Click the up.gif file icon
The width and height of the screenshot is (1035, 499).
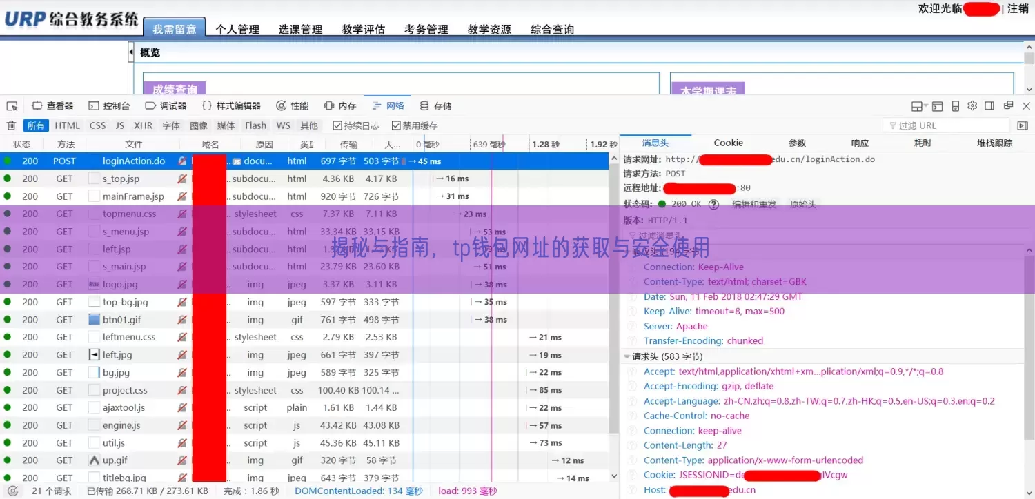click(95, 460)
